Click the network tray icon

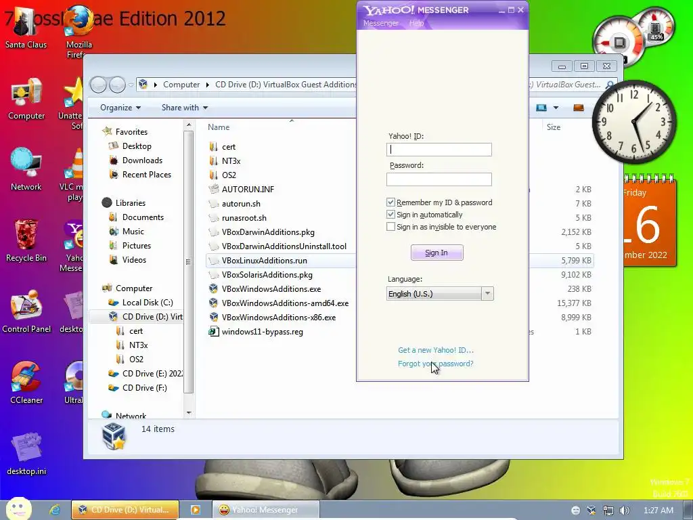(x=608, y=511)
